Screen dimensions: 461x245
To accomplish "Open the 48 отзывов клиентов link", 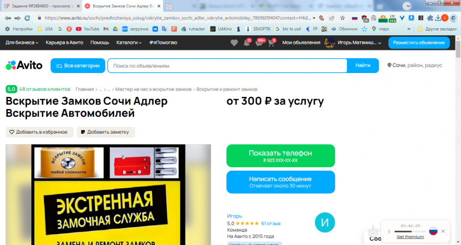I will [44, 89].
